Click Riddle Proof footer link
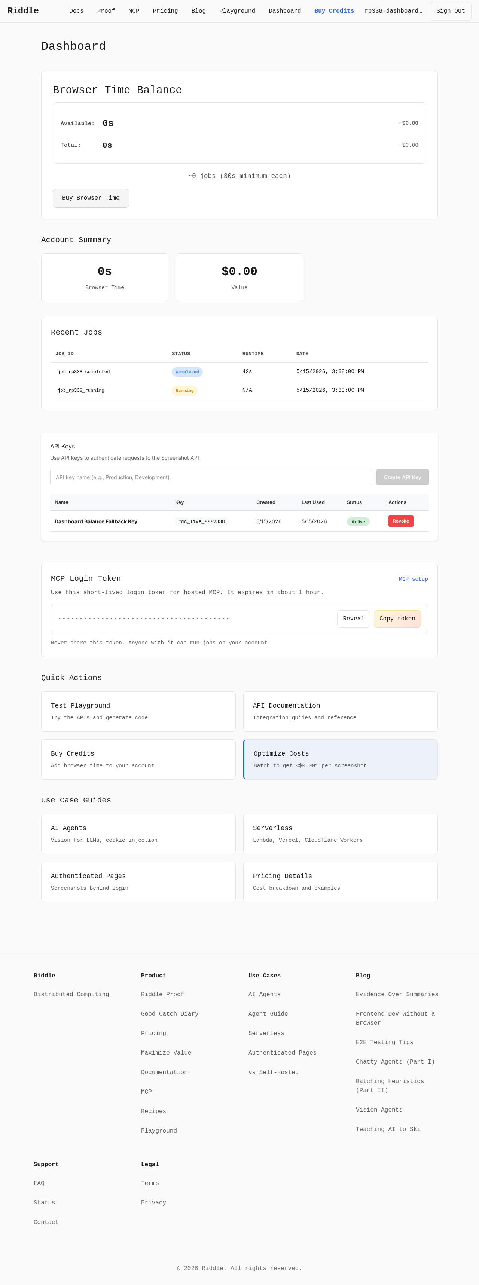The height and width of the screenshot is (1285, 479). (x=162, y=994)
